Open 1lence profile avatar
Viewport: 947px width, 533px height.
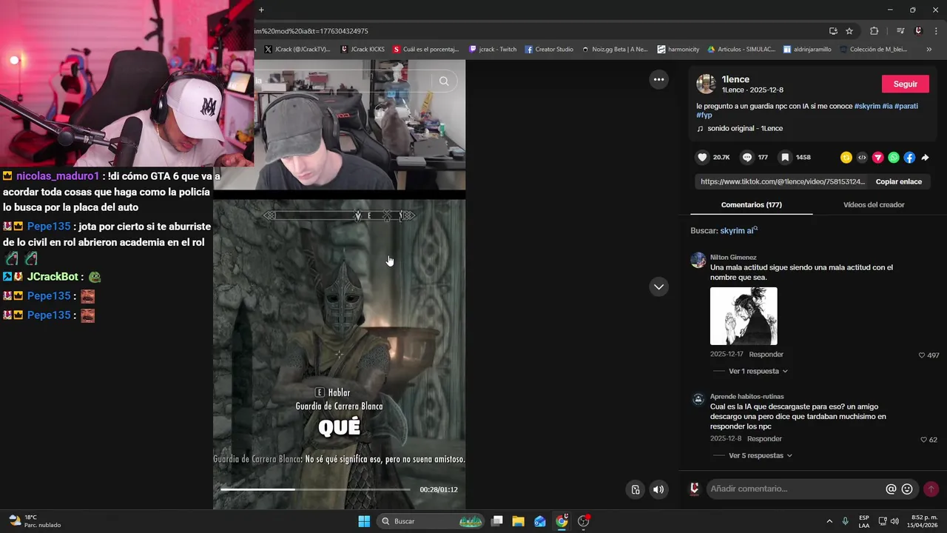tap(706, 84)
